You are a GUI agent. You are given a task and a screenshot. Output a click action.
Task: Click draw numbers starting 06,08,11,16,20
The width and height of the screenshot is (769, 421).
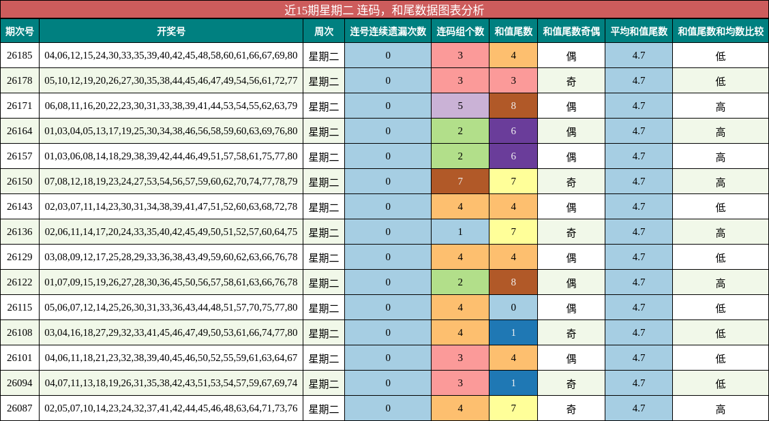point(171,106)
